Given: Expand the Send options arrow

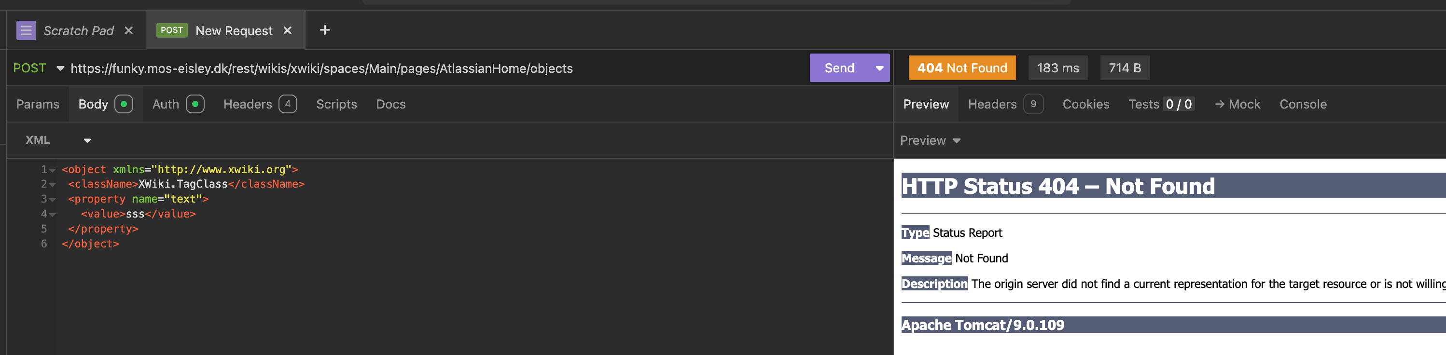Looking at the screenshot, I should [879, 68].
